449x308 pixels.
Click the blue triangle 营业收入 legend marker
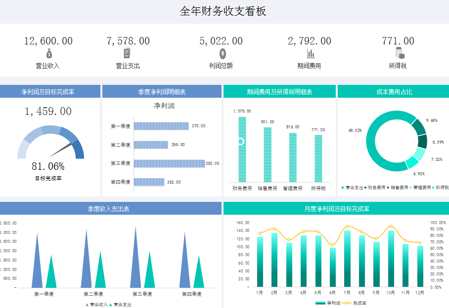tap(88, 305)
